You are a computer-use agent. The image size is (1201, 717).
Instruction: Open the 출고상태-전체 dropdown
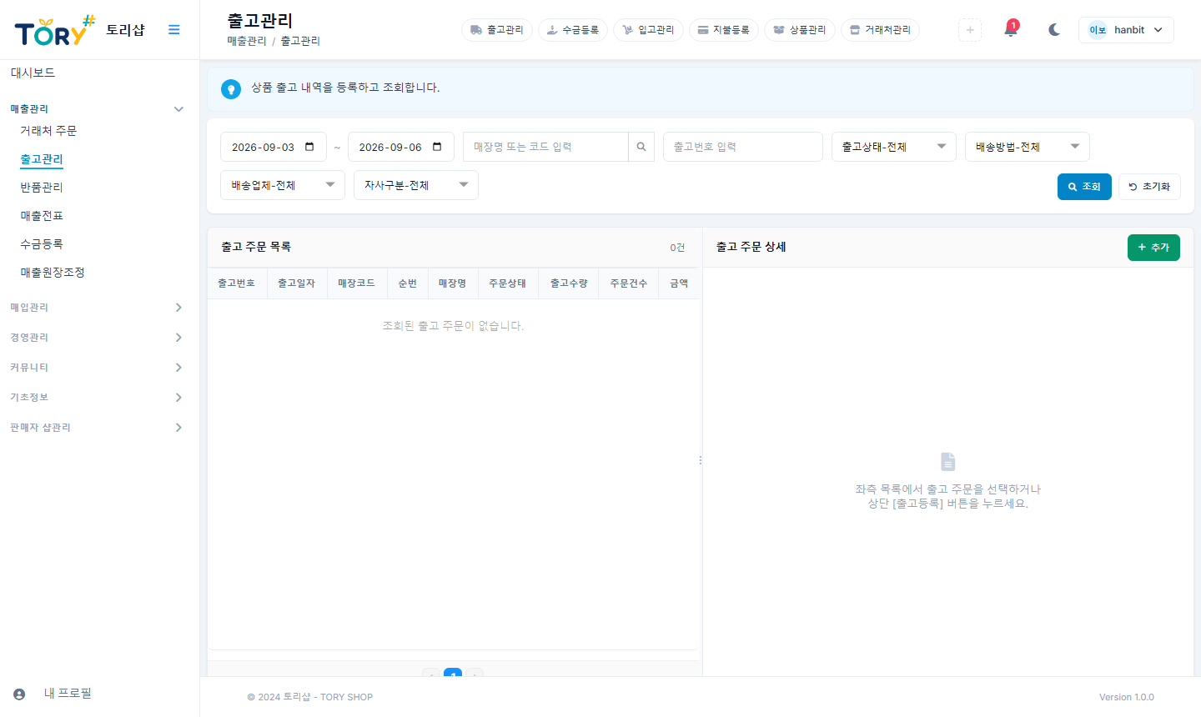pos(894,147)
